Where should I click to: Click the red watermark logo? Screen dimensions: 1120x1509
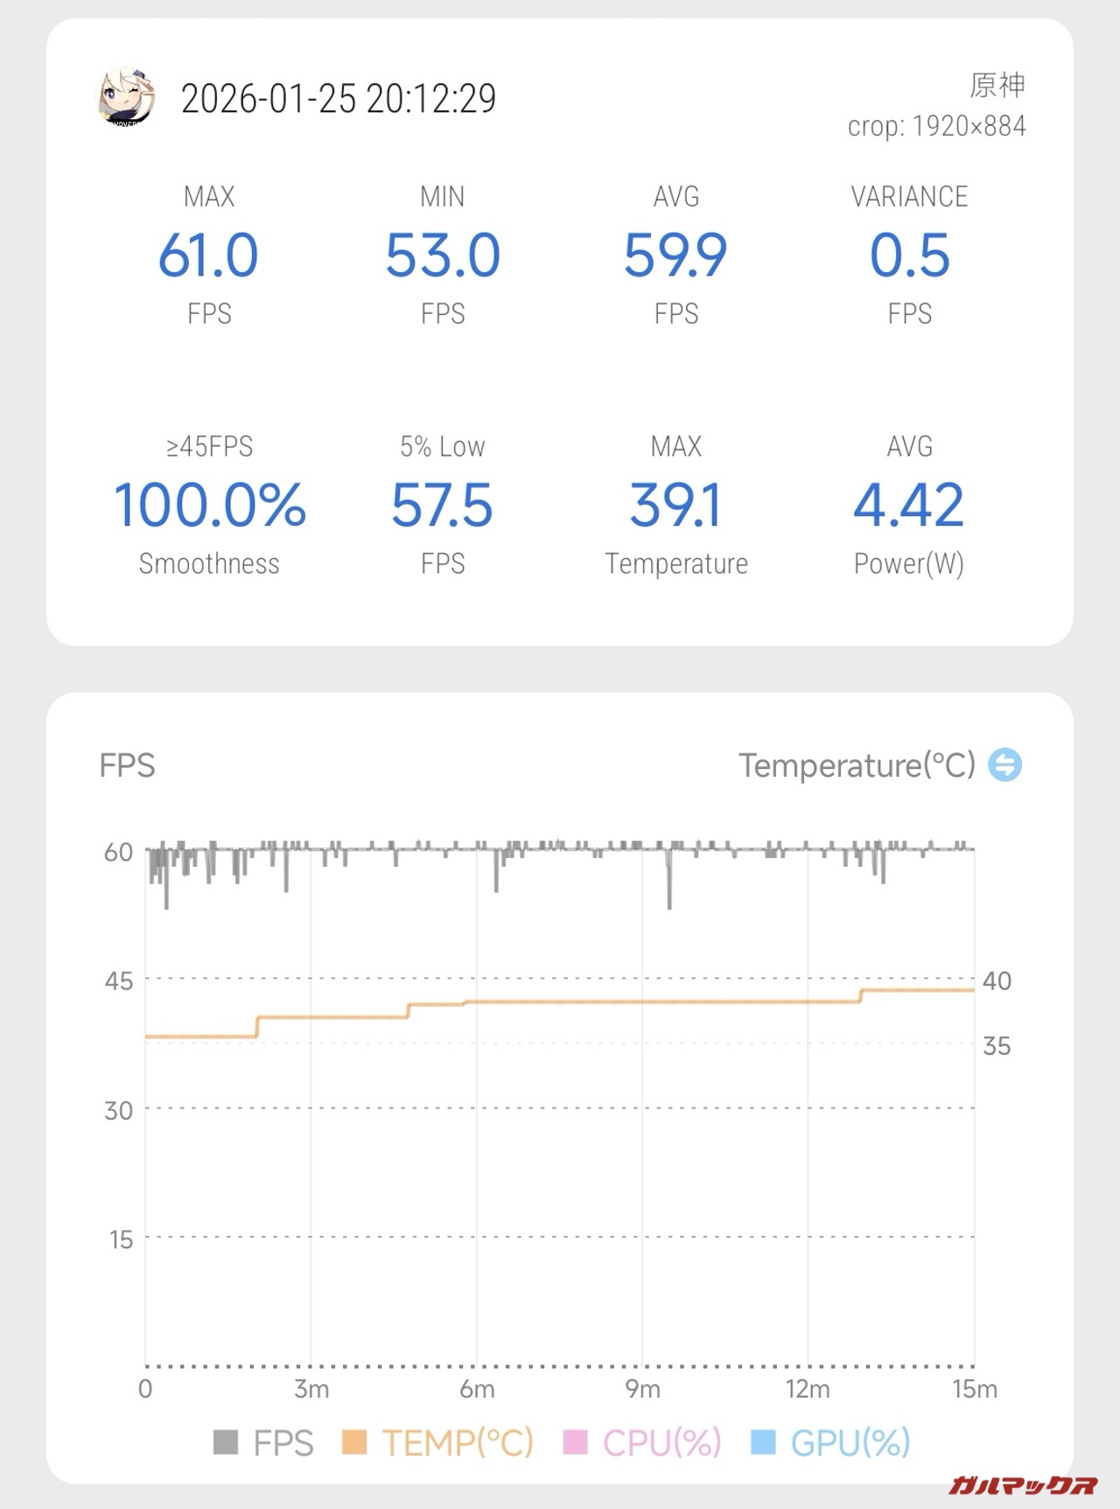[x=1022, y=1485]
